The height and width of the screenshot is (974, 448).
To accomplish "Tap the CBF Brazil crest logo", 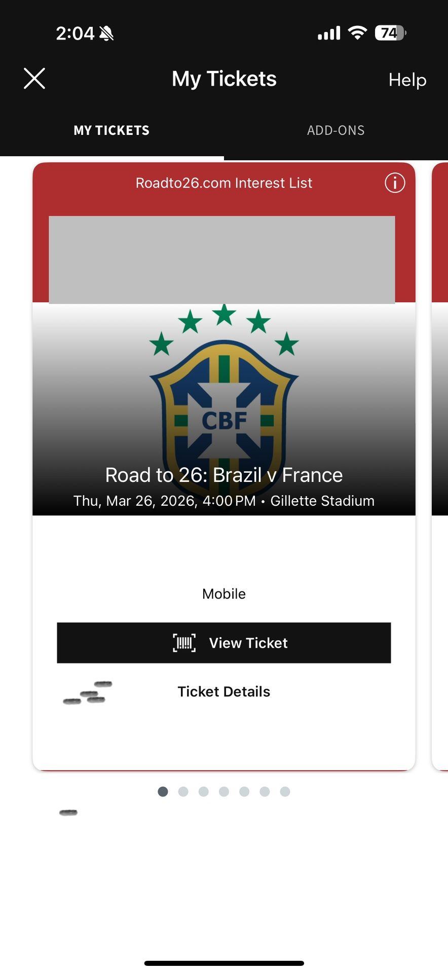I will point(223,401).
